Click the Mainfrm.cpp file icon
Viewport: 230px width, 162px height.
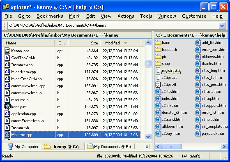[x=7, y=134]
